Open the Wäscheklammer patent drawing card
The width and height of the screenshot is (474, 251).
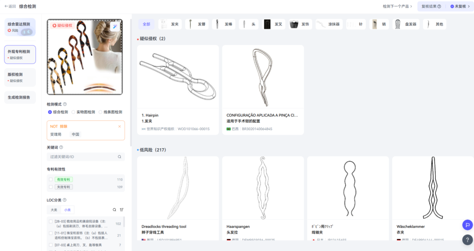(x=433, y=198)
